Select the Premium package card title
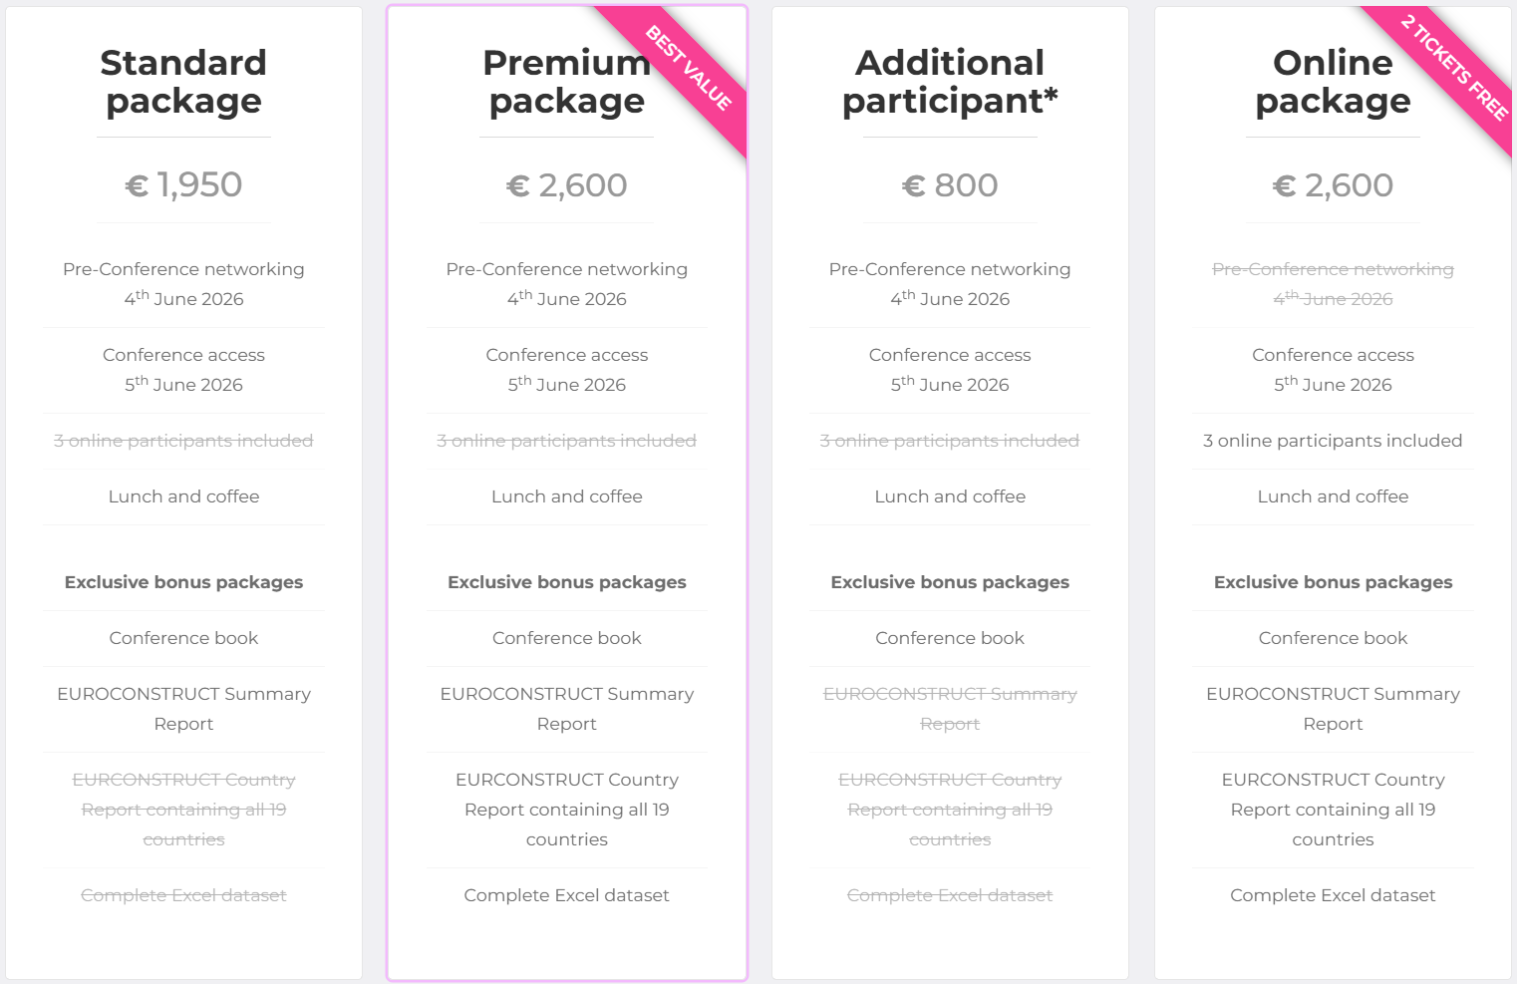Image resolution: width=1517 pixels, height=984 pixels. 566,82
